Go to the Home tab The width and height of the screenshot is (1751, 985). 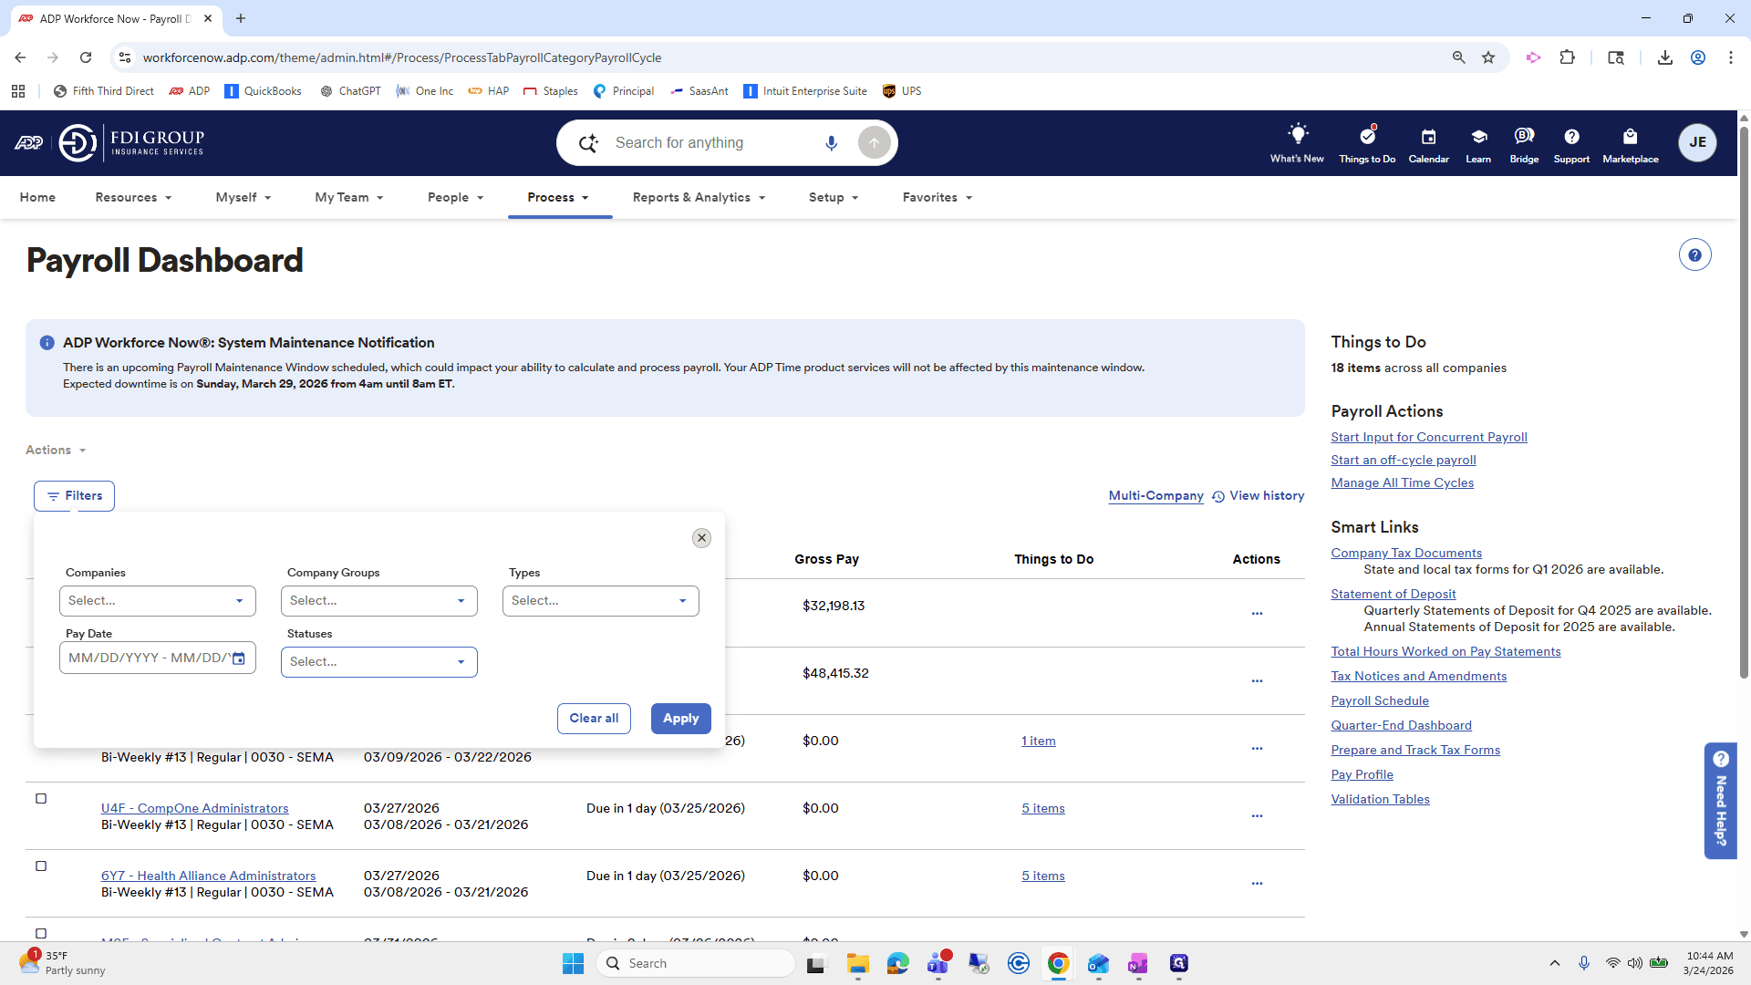point(37,198)
